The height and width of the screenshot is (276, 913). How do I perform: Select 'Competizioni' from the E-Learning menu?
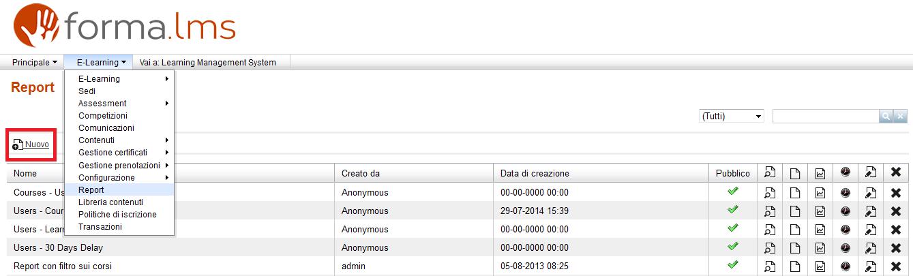[102, 116]
